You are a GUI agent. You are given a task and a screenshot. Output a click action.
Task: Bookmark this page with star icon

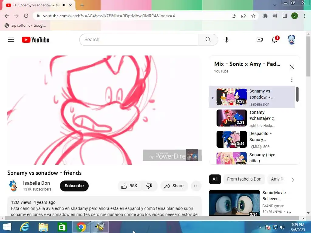[x=253, y=16]
